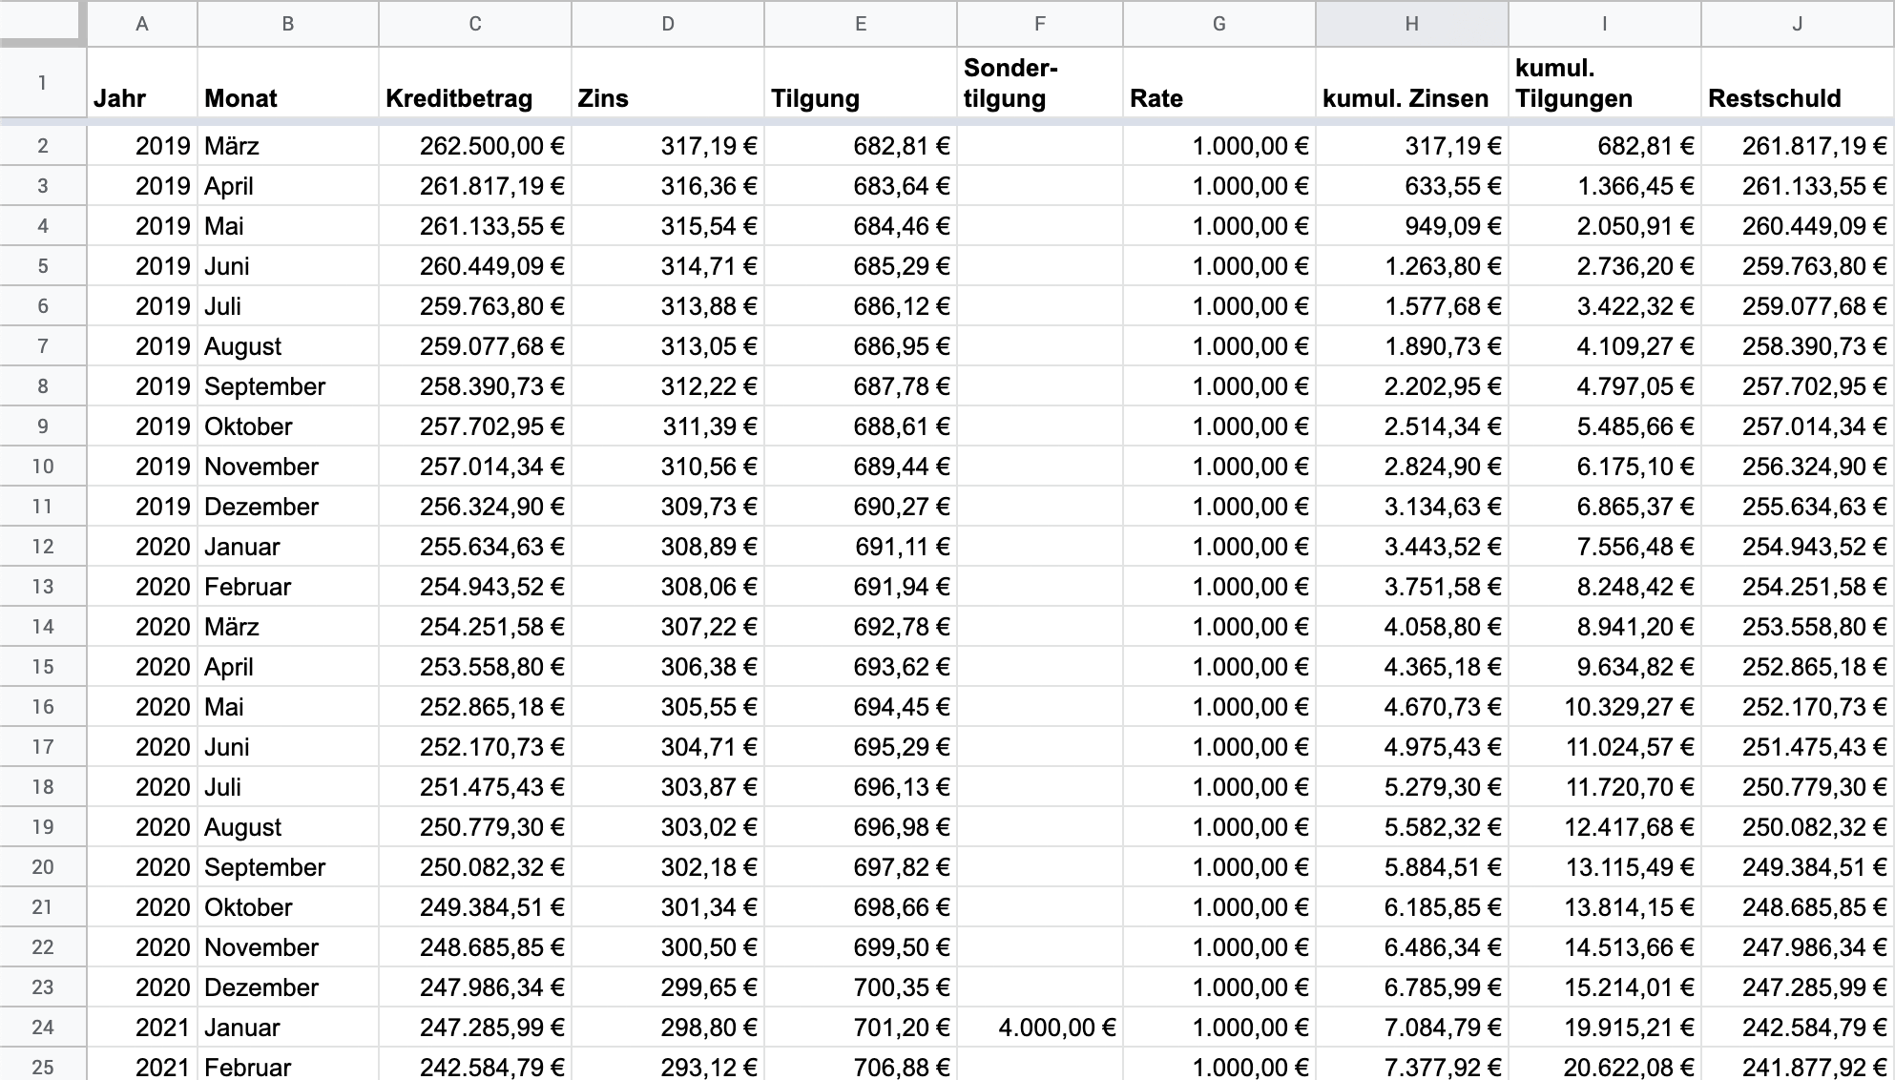Select Restschuld value 256.324,90 €
Screen dimensions: 1895x1080
coord(1798,467)
